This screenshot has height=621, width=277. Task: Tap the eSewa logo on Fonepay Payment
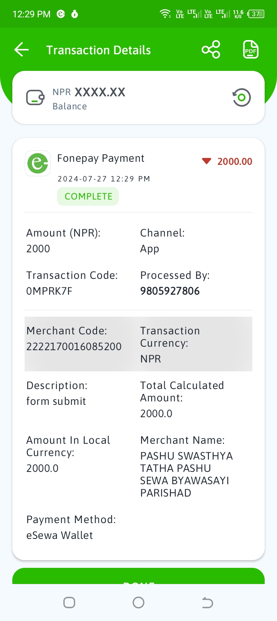tap(38, 163)
